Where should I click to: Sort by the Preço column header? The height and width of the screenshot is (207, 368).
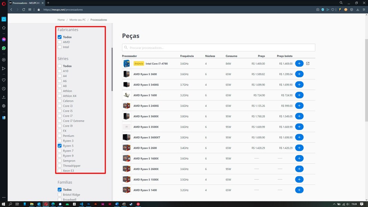point(261,56)
